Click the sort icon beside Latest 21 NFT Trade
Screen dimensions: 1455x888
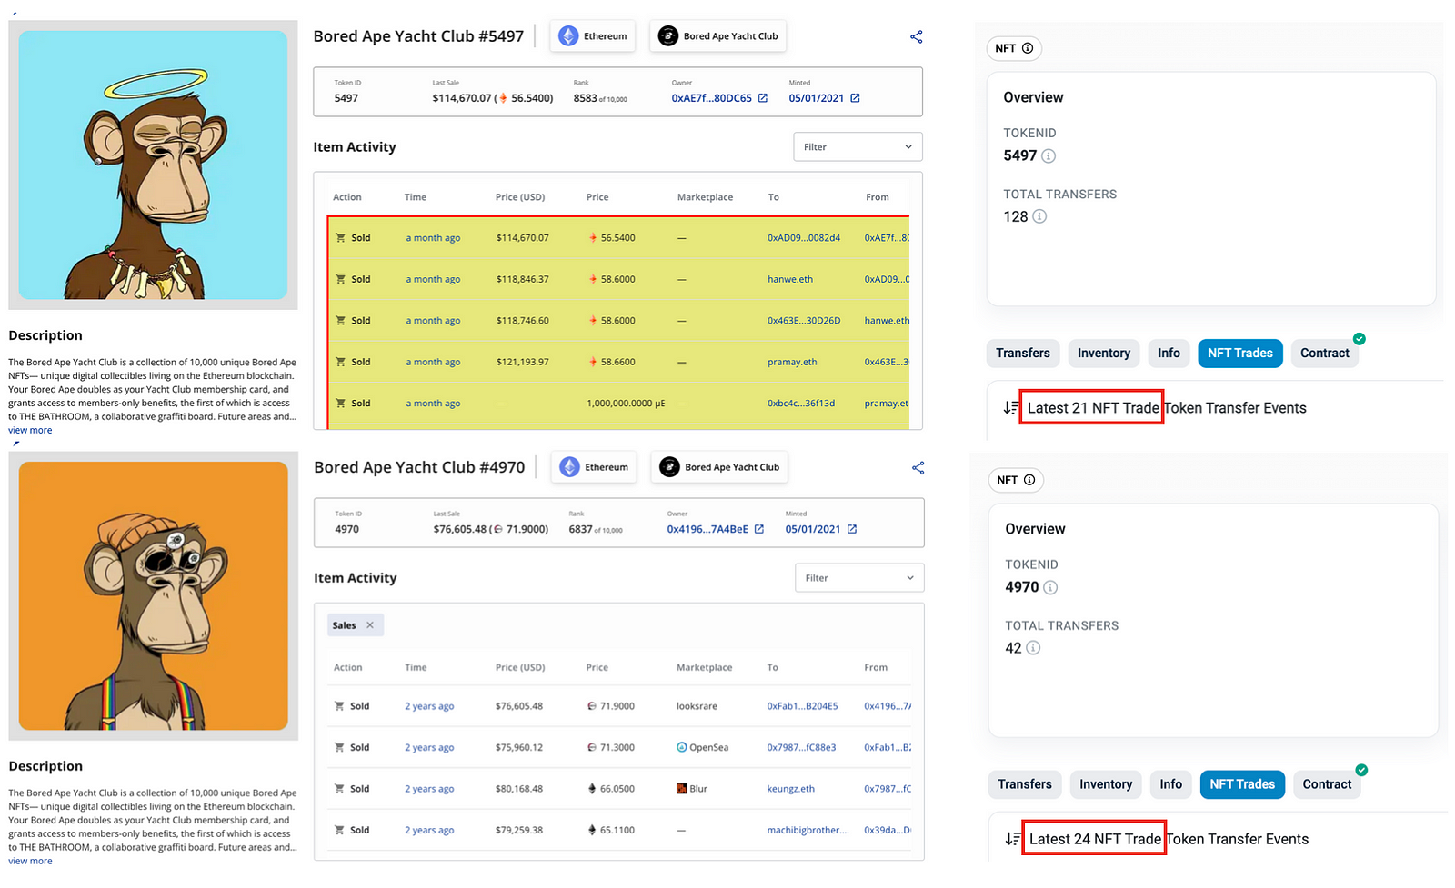click(1012, 407)
